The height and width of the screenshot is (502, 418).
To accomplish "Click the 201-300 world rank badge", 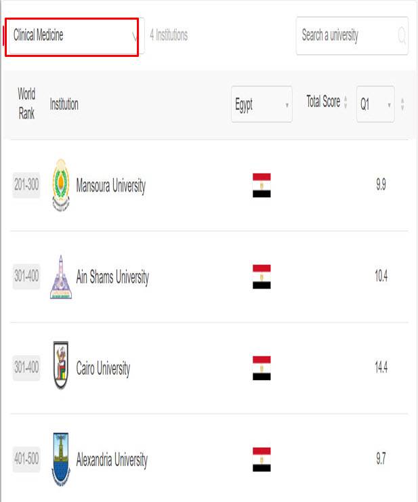I will pyautogui.click(x=26, y=186).
